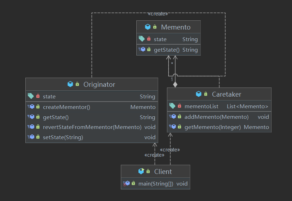The height and width of the screenshot is (201, 292).
Task: Click the method icon of revertStateFromMementor
Action: [x=31, y=127]
